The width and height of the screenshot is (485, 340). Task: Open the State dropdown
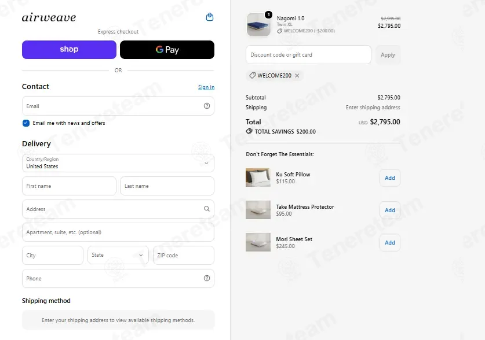118,255
